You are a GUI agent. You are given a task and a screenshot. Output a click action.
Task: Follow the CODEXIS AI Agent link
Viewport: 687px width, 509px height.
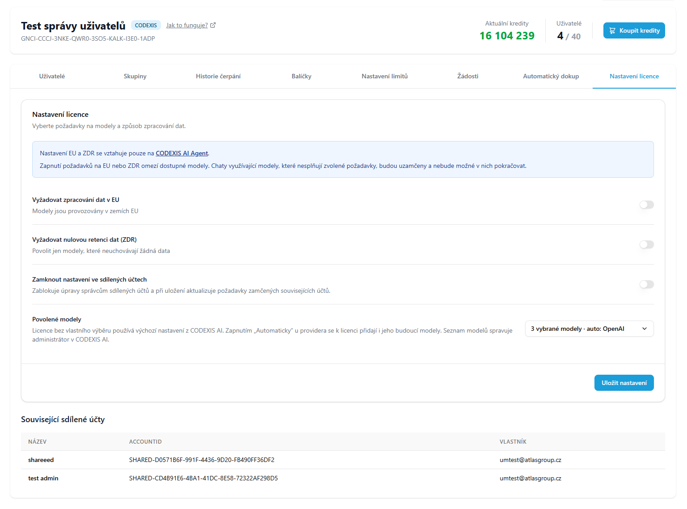coord(182,153)
